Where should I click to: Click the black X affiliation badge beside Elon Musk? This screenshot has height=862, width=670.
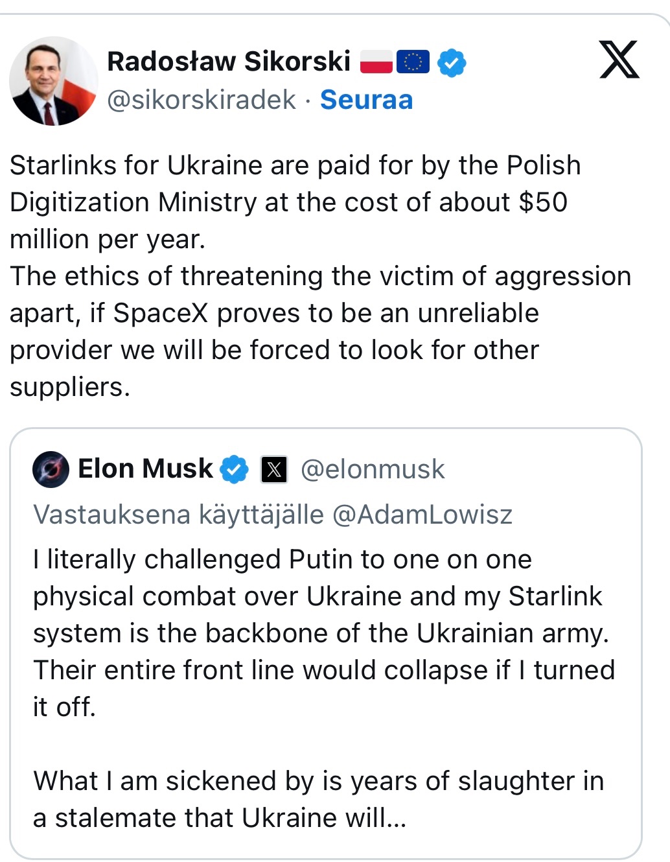click(274, 470)
